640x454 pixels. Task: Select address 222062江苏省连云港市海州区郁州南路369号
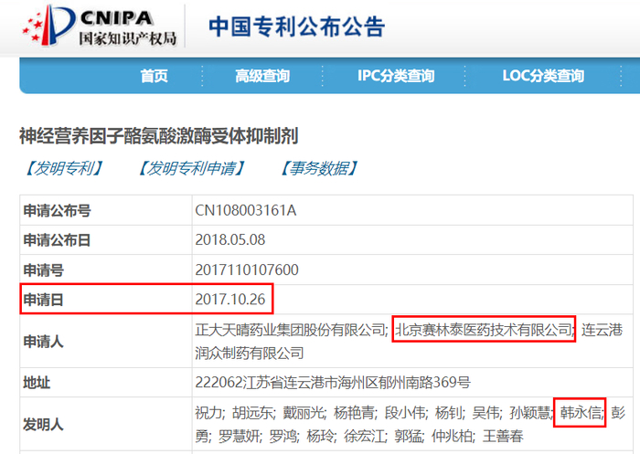(333, 383)
